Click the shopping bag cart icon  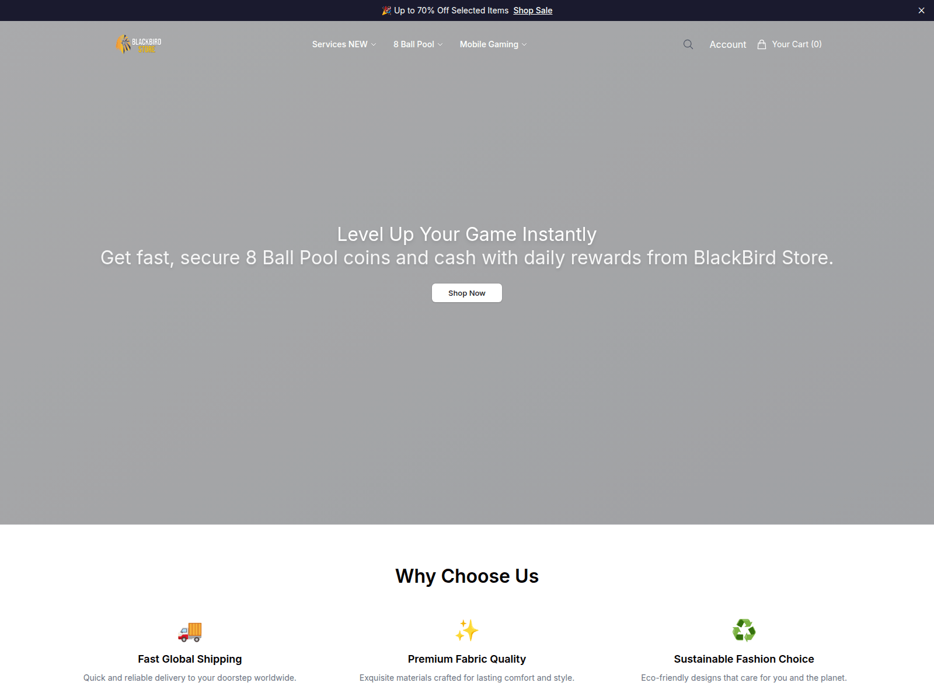pyautogui.click(x=762, y=44)
